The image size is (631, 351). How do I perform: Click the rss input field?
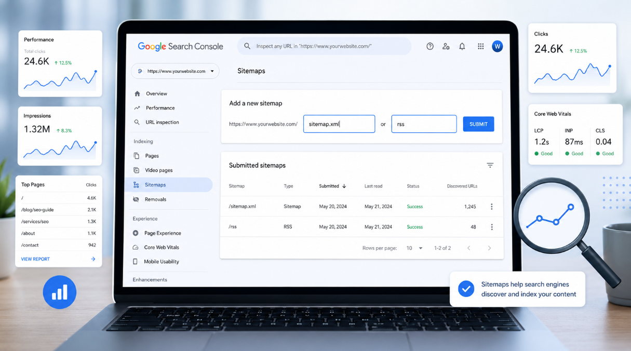click(424, 124)
